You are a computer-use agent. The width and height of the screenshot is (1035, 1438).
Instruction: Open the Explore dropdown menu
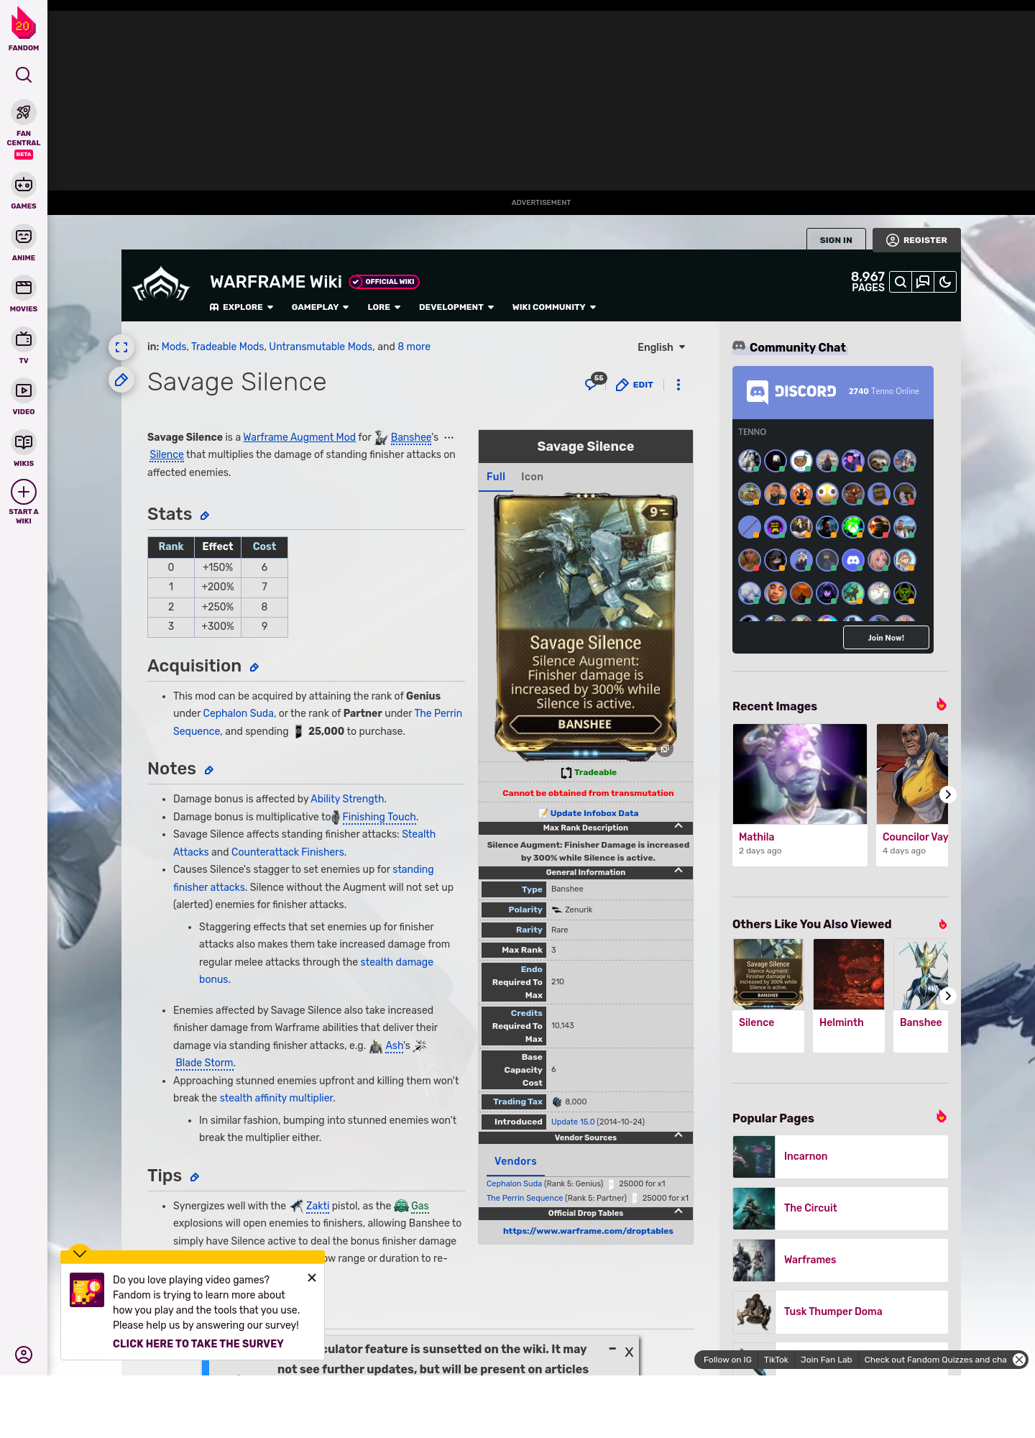pos(241,307)
